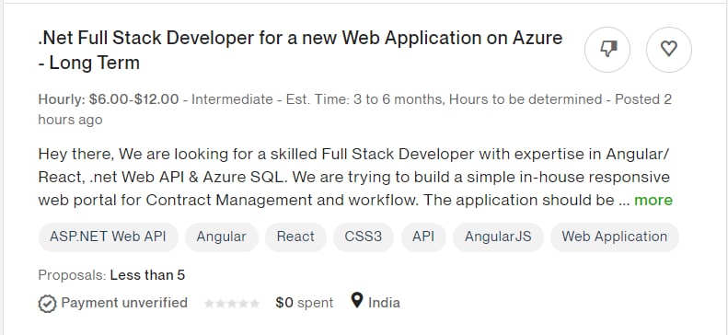
Task: Select the Web Application skill tag
Action: click(x=615, y=237)
